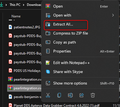120x107 pixels.
Task: Click the Rename icon in context menu
Action: coord(70,95)
